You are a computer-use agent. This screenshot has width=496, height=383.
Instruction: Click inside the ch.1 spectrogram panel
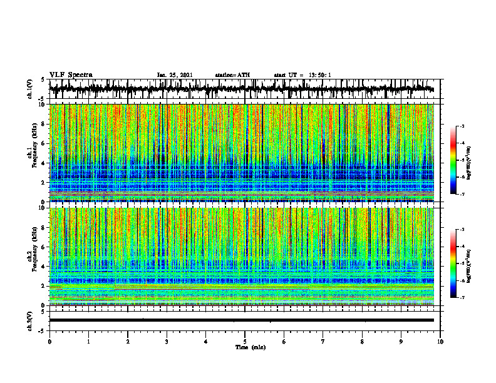tap(242, 153)
